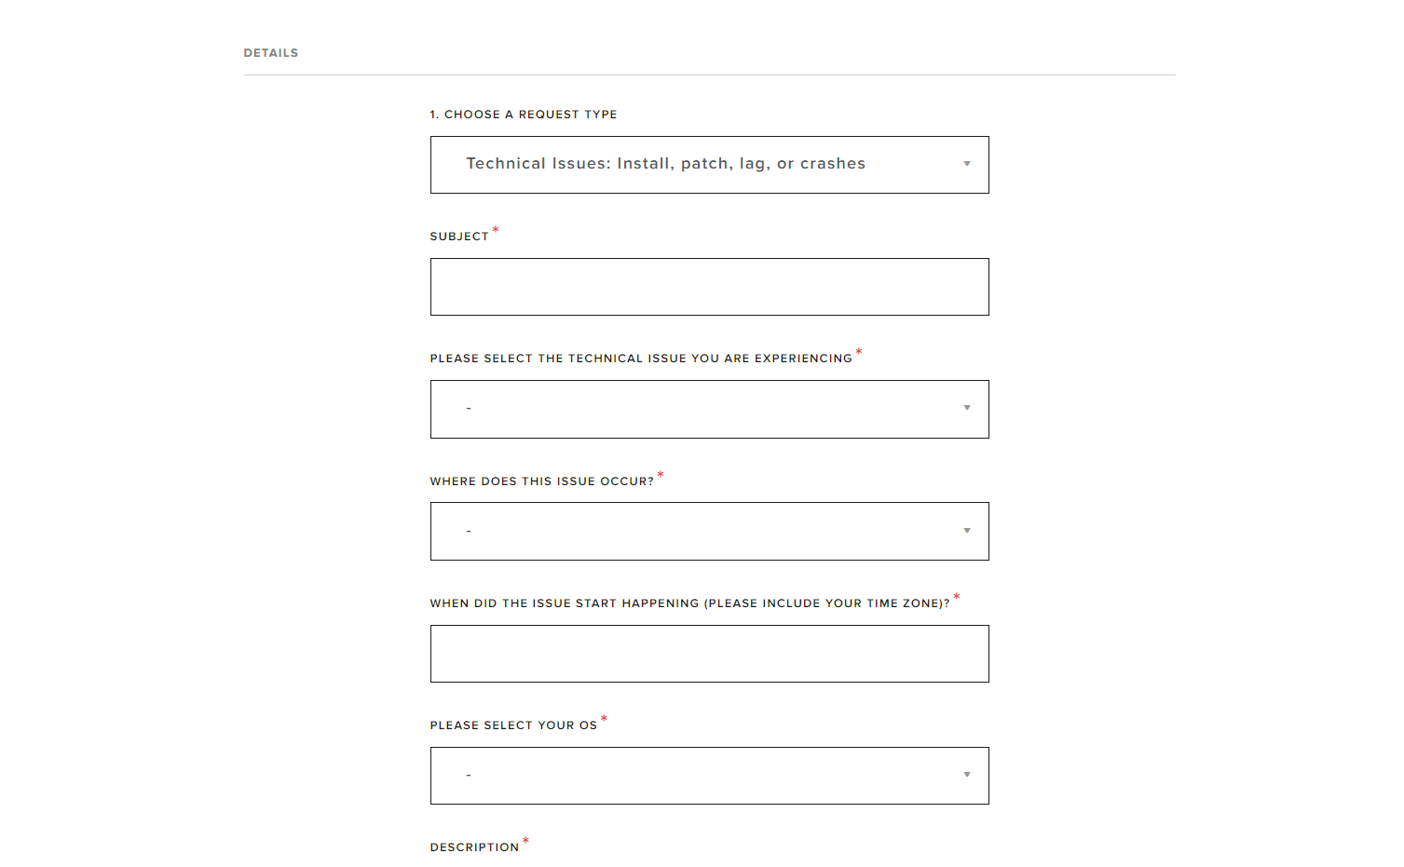The width and height of the screenshot is (1404, 867).
Task: Open the 'Choose a request type' dropdown
Action: click(709, 165)
